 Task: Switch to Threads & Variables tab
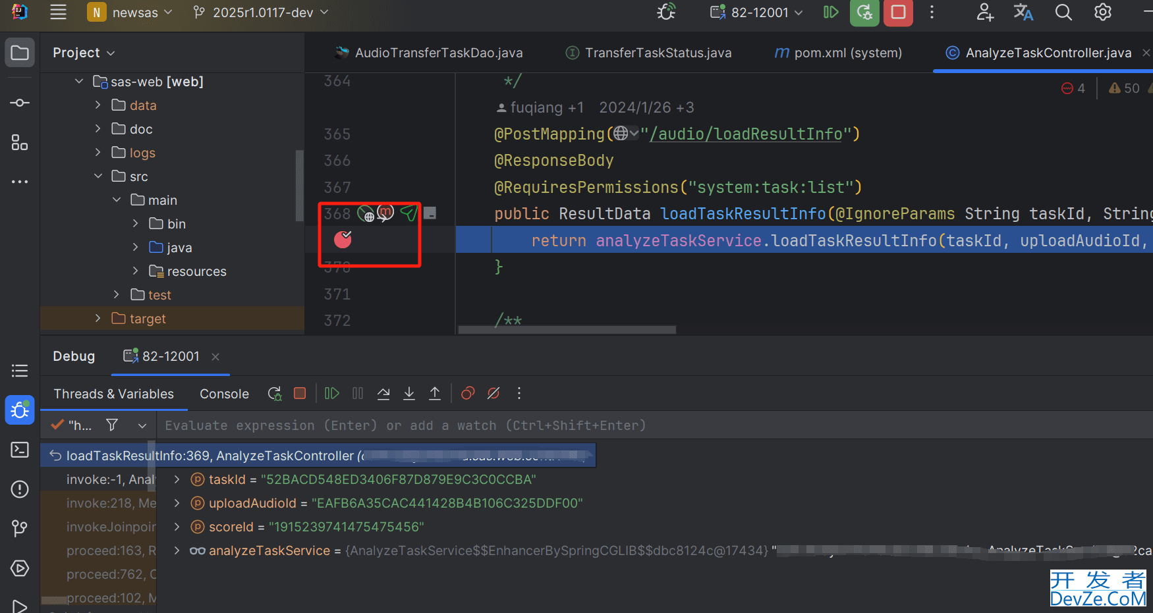(114, 394)
